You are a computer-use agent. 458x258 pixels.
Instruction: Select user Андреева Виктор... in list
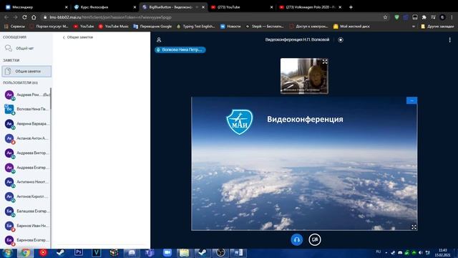tap(26, 153)
